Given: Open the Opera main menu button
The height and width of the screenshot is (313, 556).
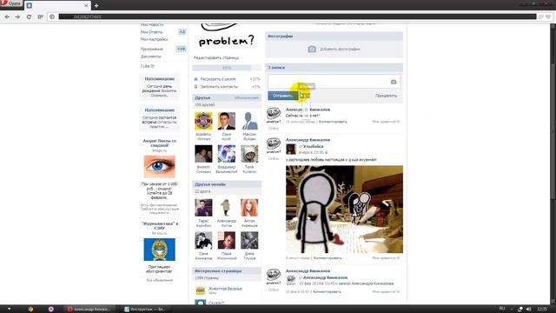Looking at the screenshot, I should 11,3.
